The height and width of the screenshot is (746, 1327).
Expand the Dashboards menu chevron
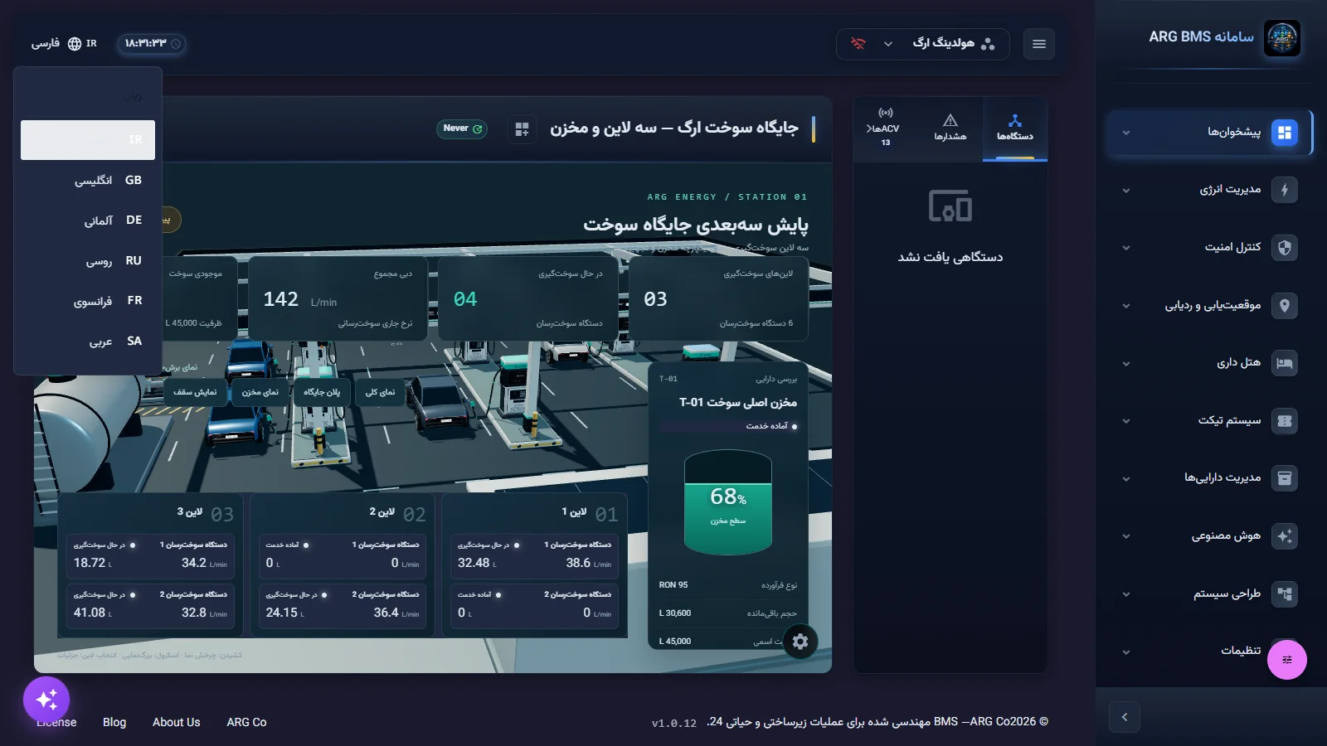pyautogui.click(x=1126, y=133)
